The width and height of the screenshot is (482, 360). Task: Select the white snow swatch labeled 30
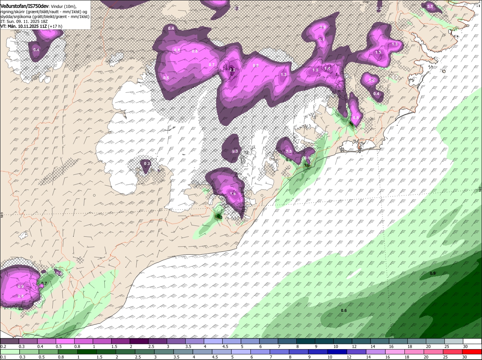click(x=473, y=341)
